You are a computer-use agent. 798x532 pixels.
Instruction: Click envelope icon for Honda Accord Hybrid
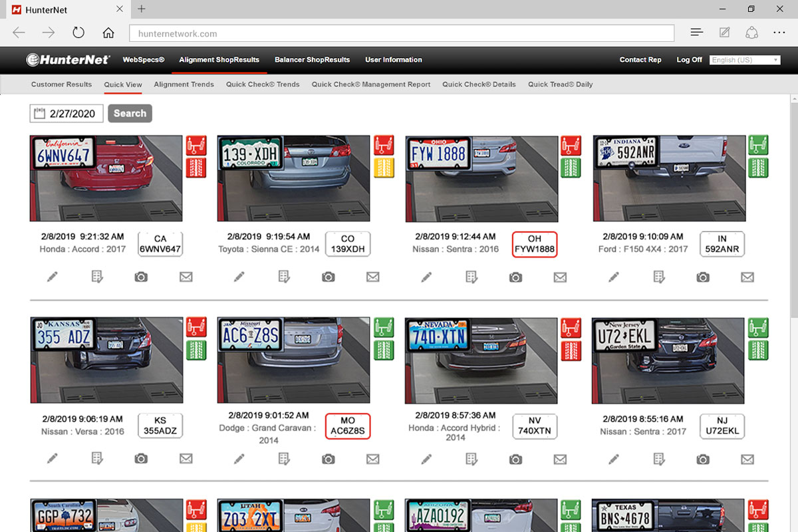[x=560, y=459]
